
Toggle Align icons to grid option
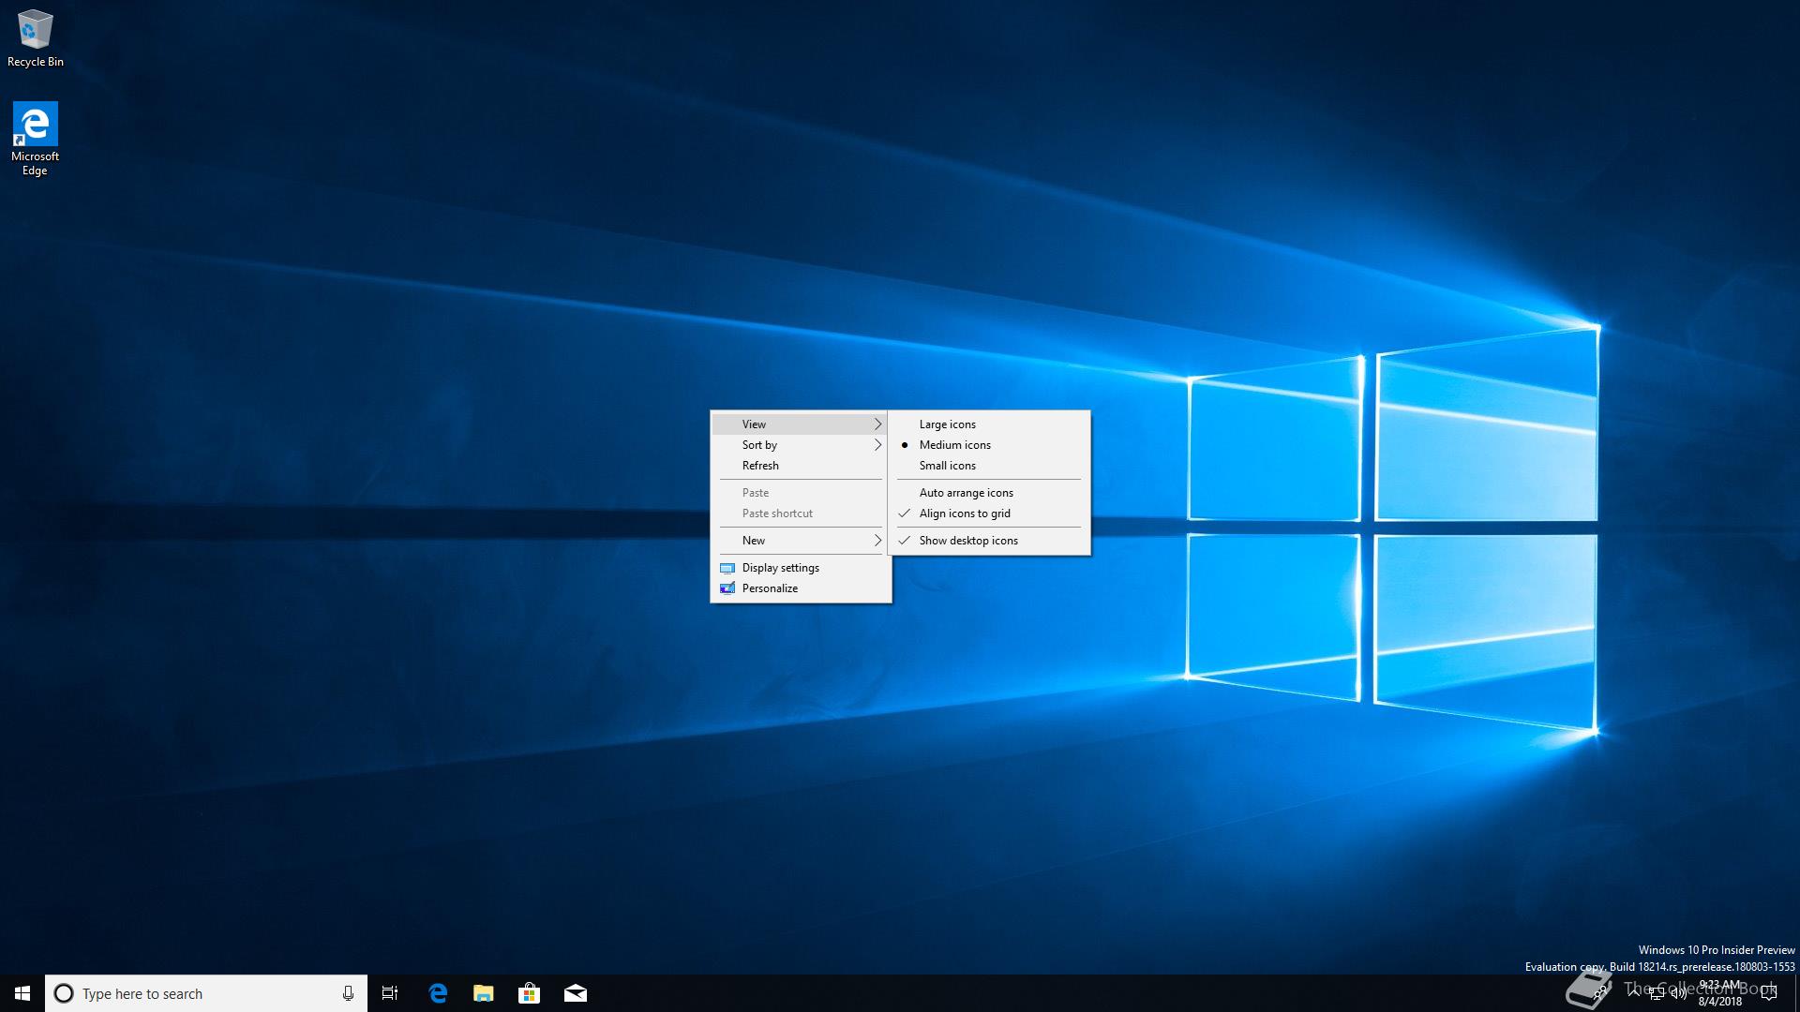965,513
